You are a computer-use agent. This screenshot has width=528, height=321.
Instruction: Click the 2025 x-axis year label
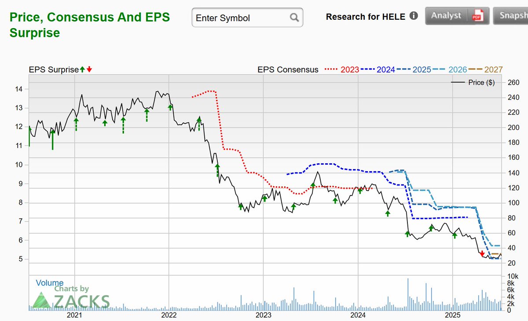453,315
